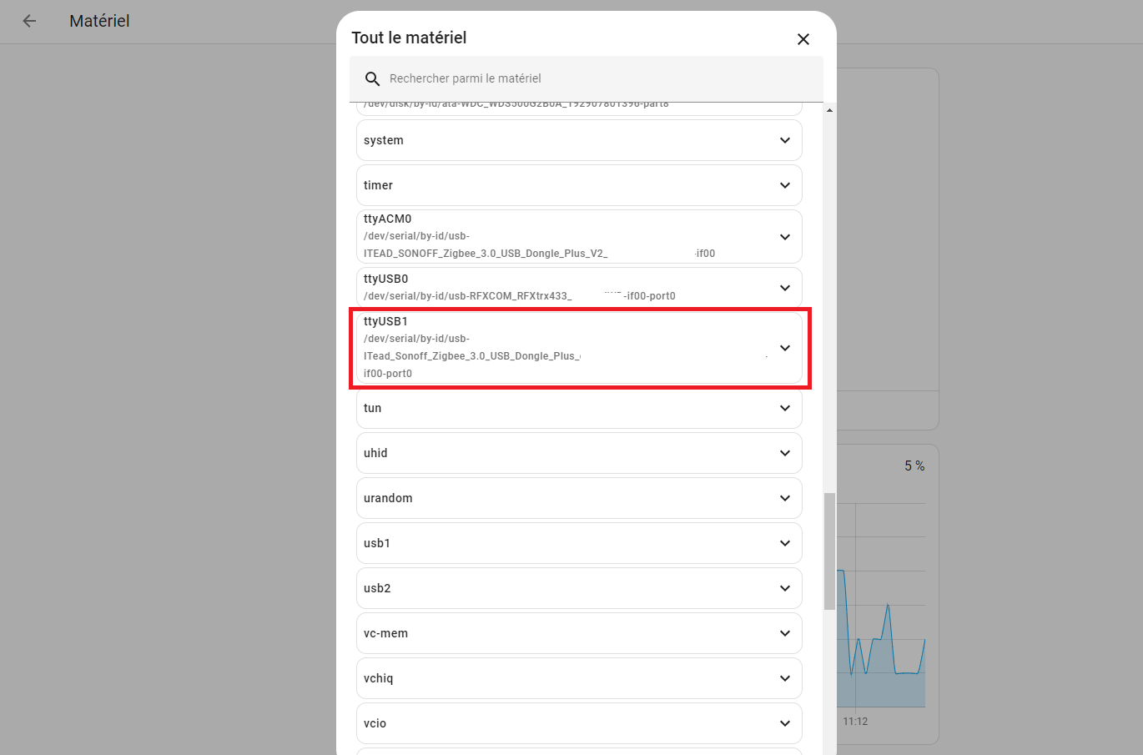Click the usage graph in background page

pyautogui.click(x=881, y=605)
